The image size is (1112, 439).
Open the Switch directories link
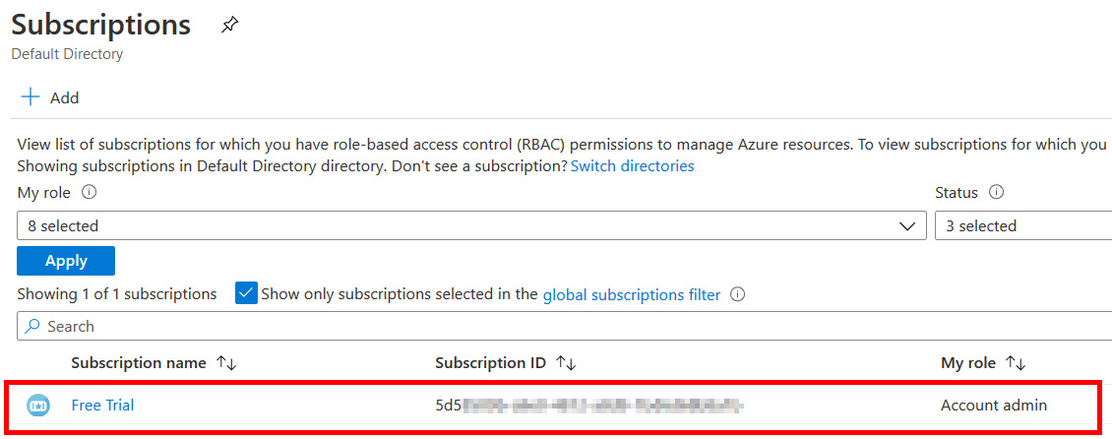[x=633, y=166]
